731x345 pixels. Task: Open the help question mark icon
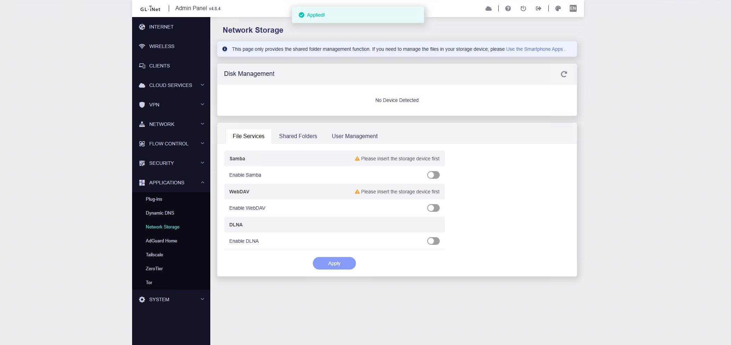508,9
